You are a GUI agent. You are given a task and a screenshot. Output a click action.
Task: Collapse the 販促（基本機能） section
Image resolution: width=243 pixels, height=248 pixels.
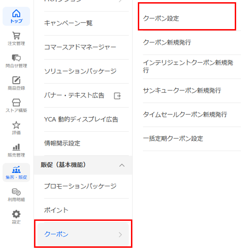point(122,165)
